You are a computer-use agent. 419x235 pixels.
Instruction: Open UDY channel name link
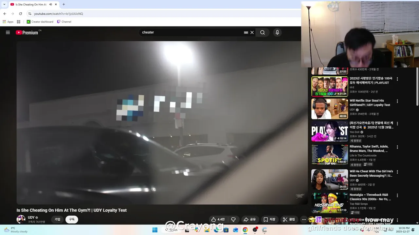click(31, 217)
